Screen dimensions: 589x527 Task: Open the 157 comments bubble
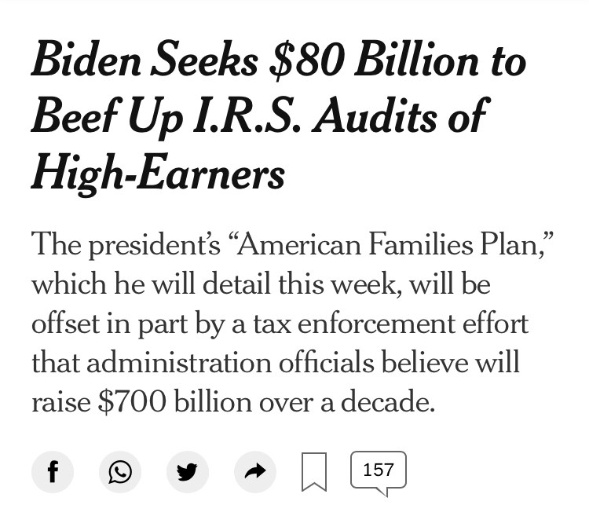coord(379,474)
